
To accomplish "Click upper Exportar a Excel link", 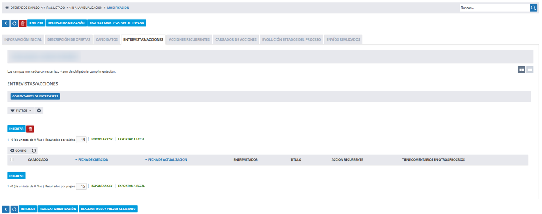I will (x=131, y=139).
